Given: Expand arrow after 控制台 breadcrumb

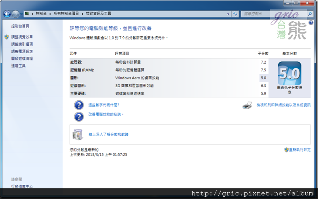Looking at the screenshot, I should point(50,14).
